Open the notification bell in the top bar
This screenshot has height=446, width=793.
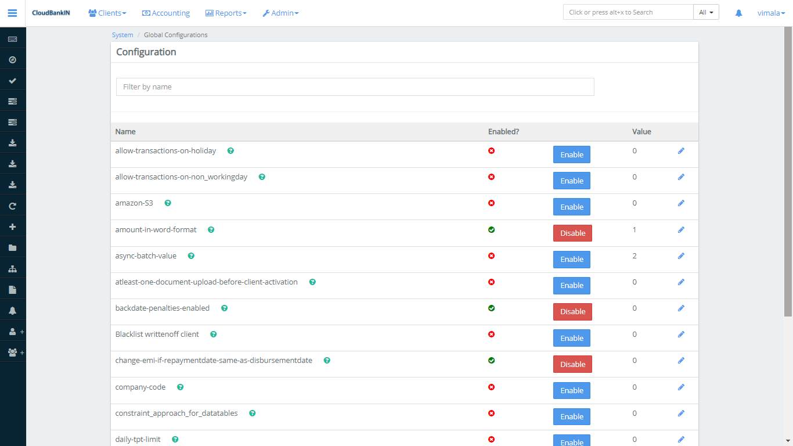pyautogui.click(x=738, y=12)
